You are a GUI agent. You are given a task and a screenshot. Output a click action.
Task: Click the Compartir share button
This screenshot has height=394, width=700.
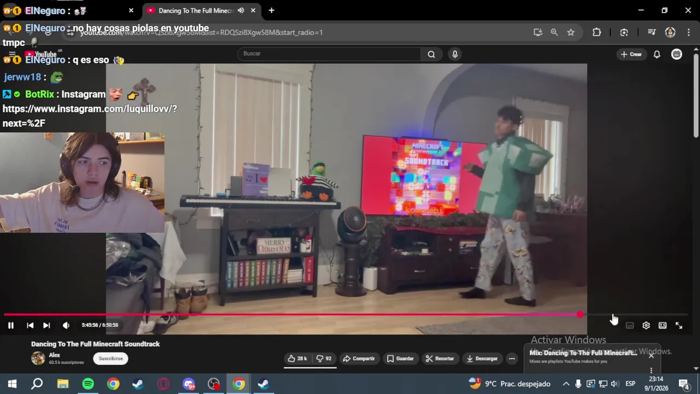[359, 358]
